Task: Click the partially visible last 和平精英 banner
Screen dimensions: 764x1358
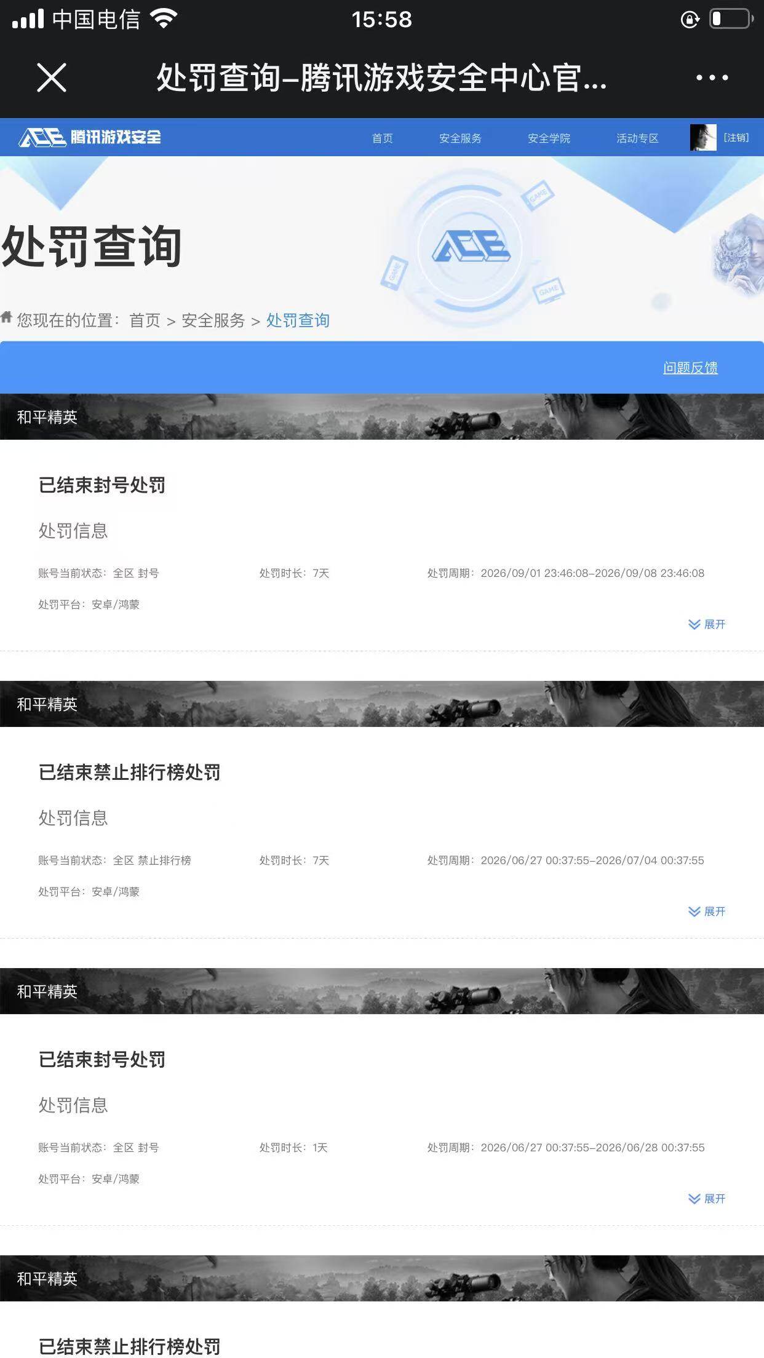Action: click(382, 1278)
